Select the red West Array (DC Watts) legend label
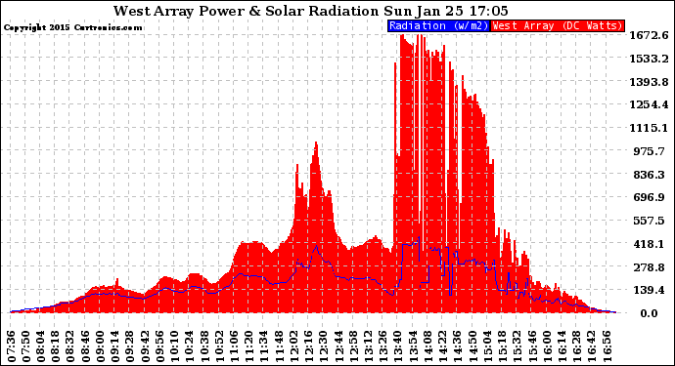 [x=558, y=25]
